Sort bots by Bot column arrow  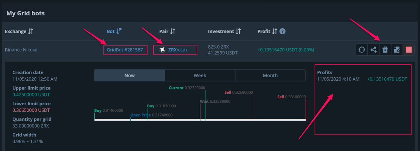119,31
